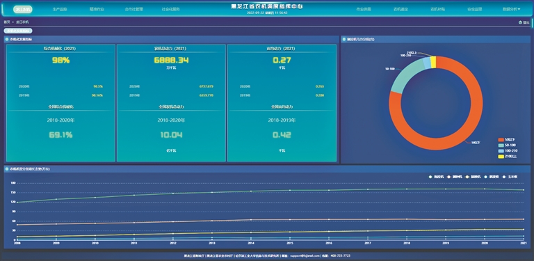Expand the 数据分析 dropdown menu

(512, 10)
